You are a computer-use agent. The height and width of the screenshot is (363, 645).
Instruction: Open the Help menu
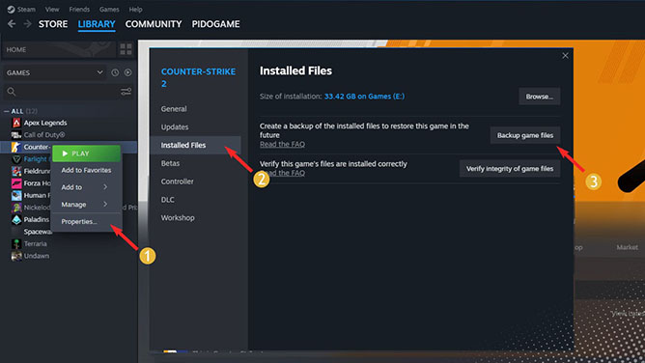pos(135,9)
